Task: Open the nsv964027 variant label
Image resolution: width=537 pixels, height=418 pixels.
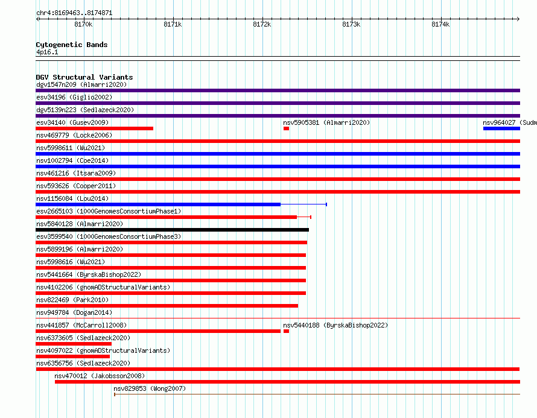Action: click(x=510, y=122)
